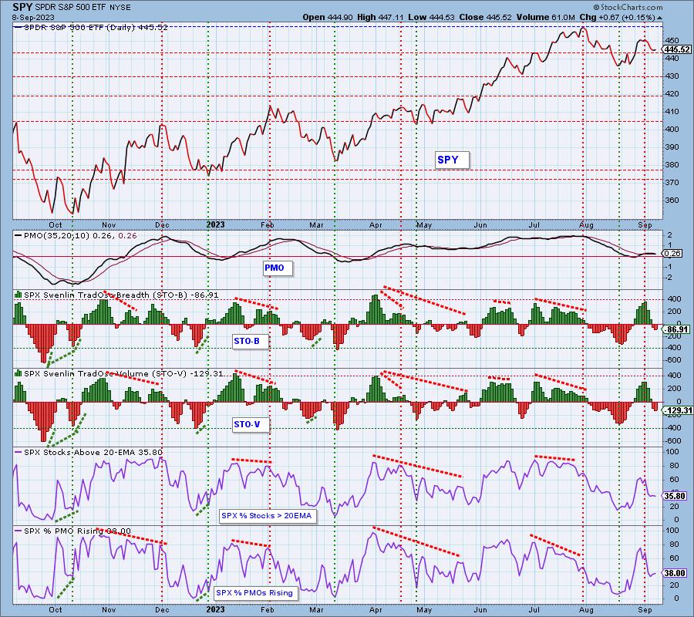The width and height of the screenshot is (694, 617).
Task: Click the 360 price axis label
Action: pos(672,200)
